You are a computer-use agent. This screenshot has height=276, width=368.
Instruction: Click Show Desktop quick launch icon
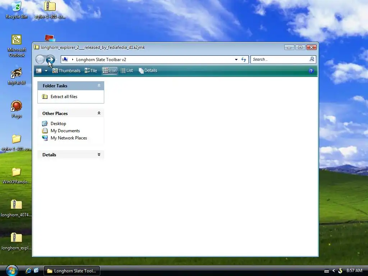[36, 271]
